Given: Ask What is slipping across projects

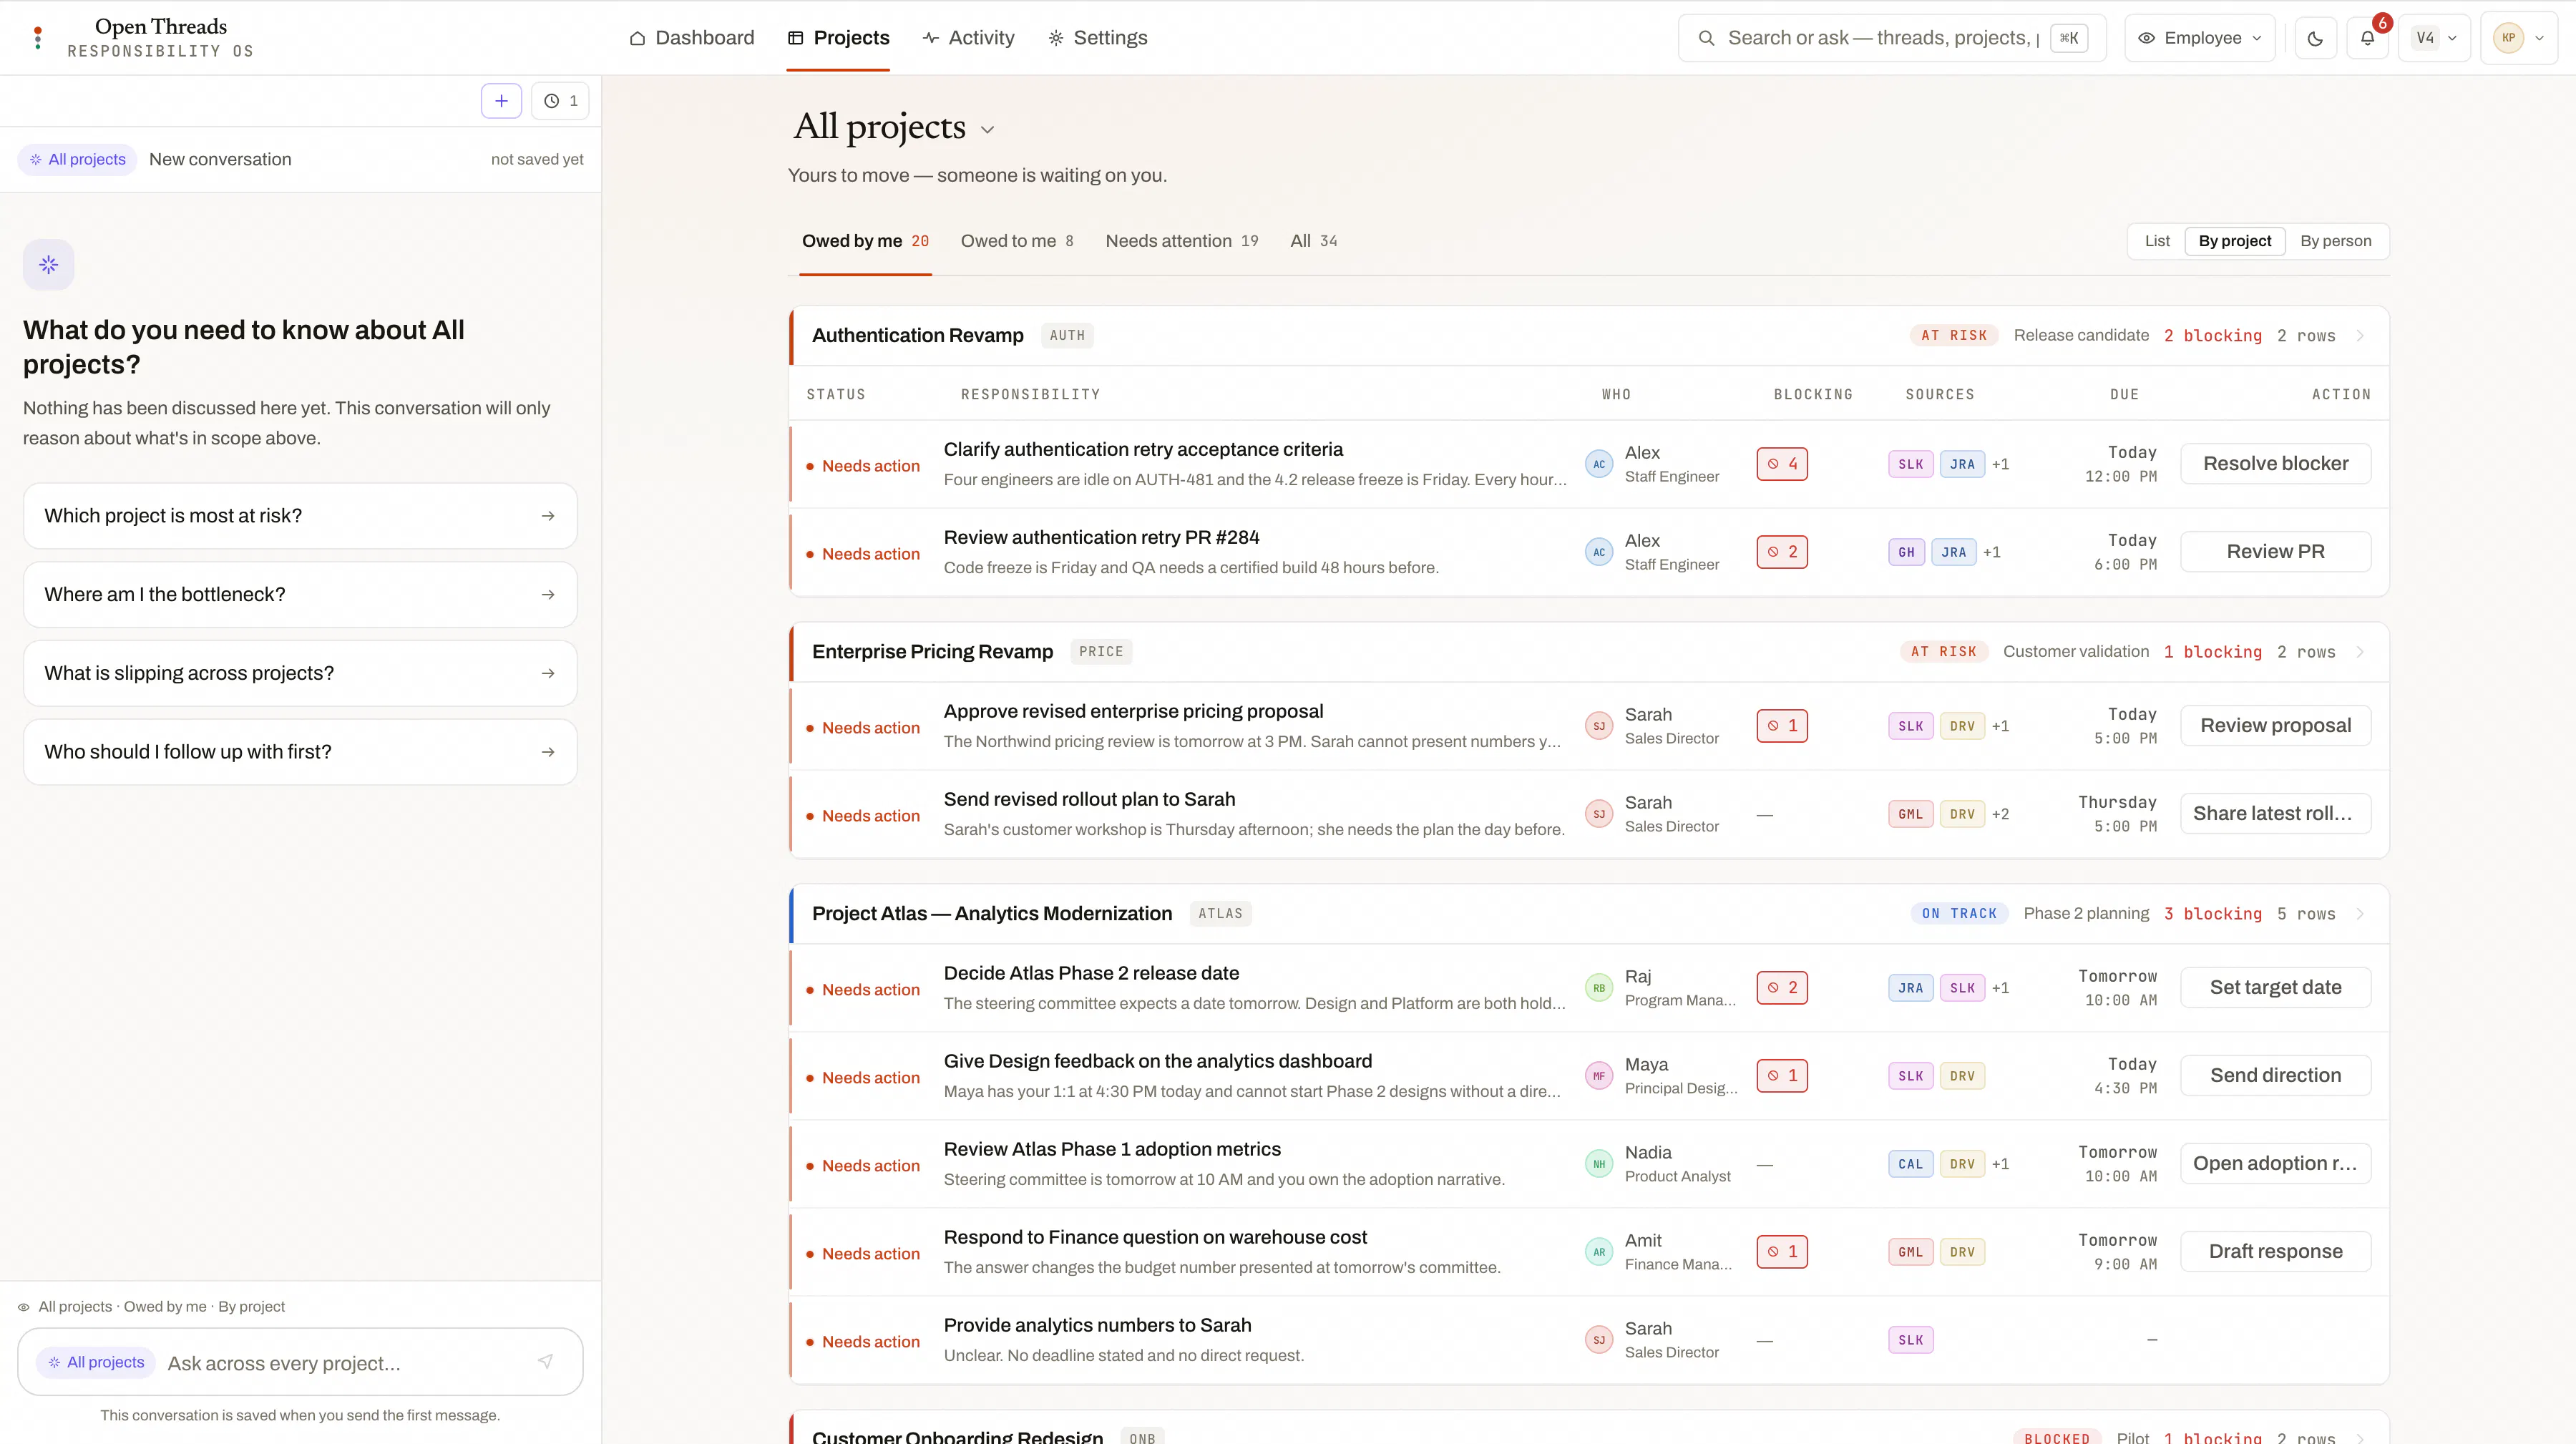Looking at the screenshot, I should tap(300, 673).
